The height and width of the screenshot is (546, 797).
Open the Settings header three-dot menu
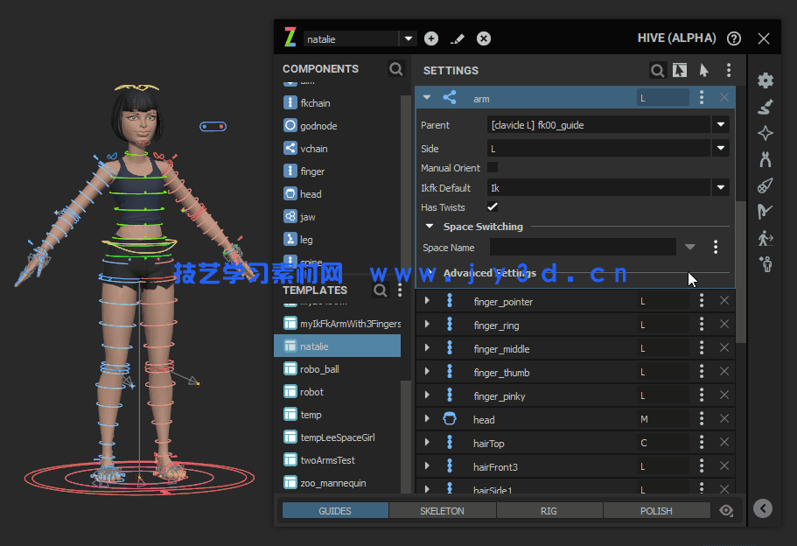click(729, 70)
